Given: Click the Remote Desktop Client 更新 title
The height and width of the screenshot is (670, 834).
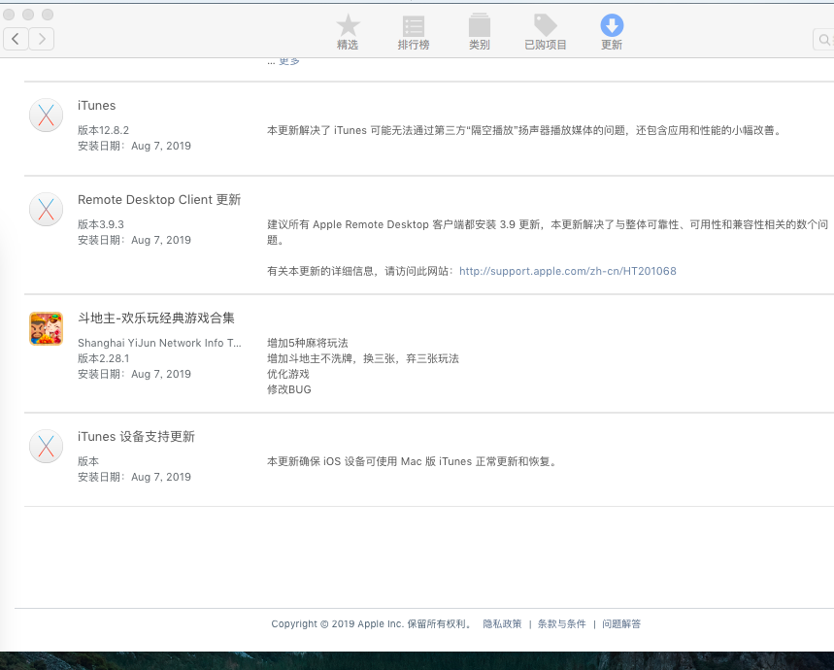Looking at the screenshot, I should pyautogui.click(x=159, y=199).
